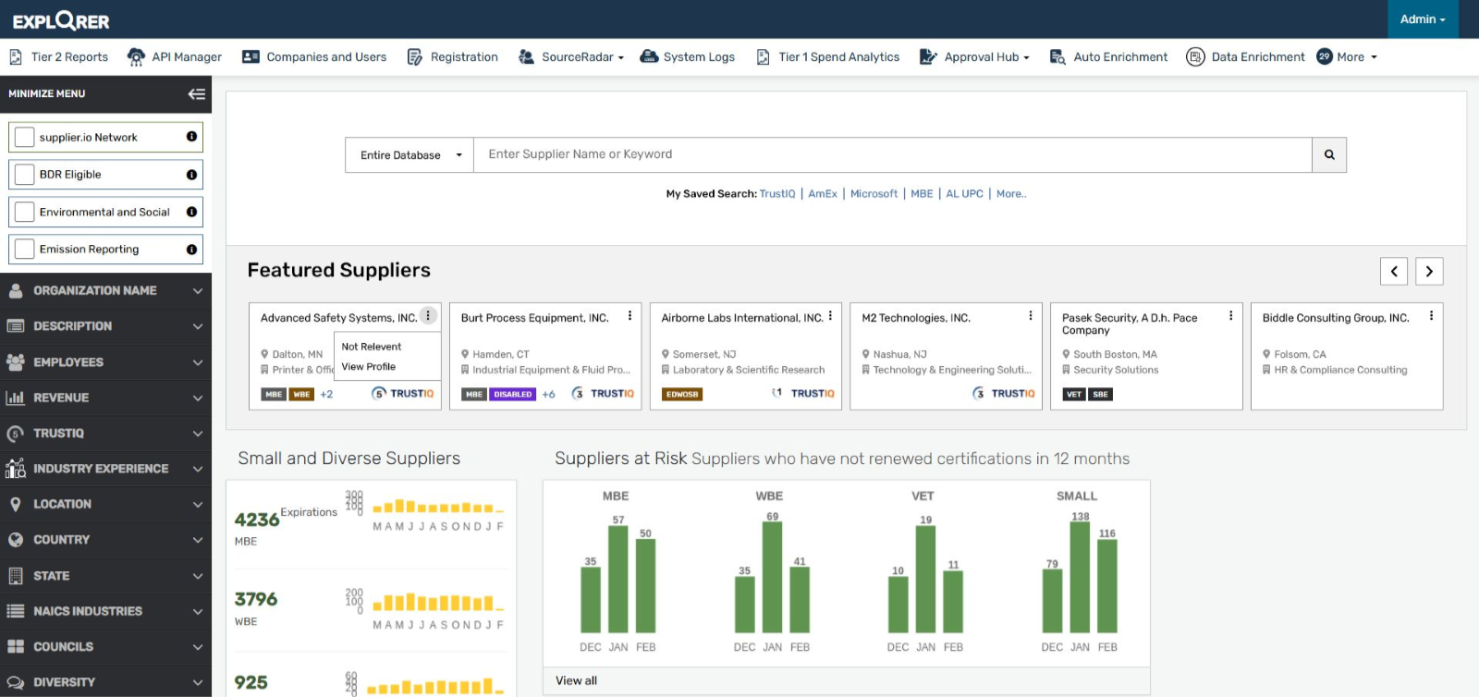Show info for Environmental and Social
This screenshot has height=697, width=1479.
coord(191,212)
